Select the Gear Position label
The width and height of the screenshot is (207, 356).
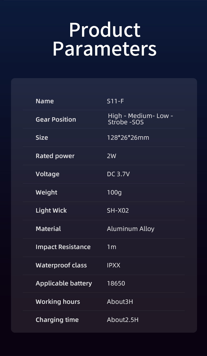(x=56, y=120)
